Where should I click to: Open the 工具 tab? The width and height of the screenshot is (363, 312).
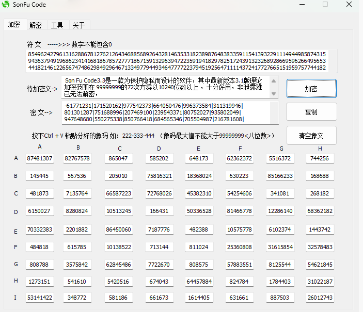tap(57, 25)
